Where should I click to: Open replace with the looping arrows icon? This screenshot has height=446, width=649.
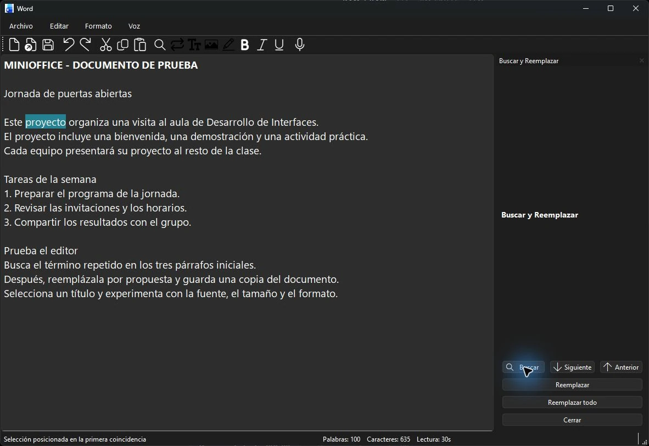(x=177, y=44)
